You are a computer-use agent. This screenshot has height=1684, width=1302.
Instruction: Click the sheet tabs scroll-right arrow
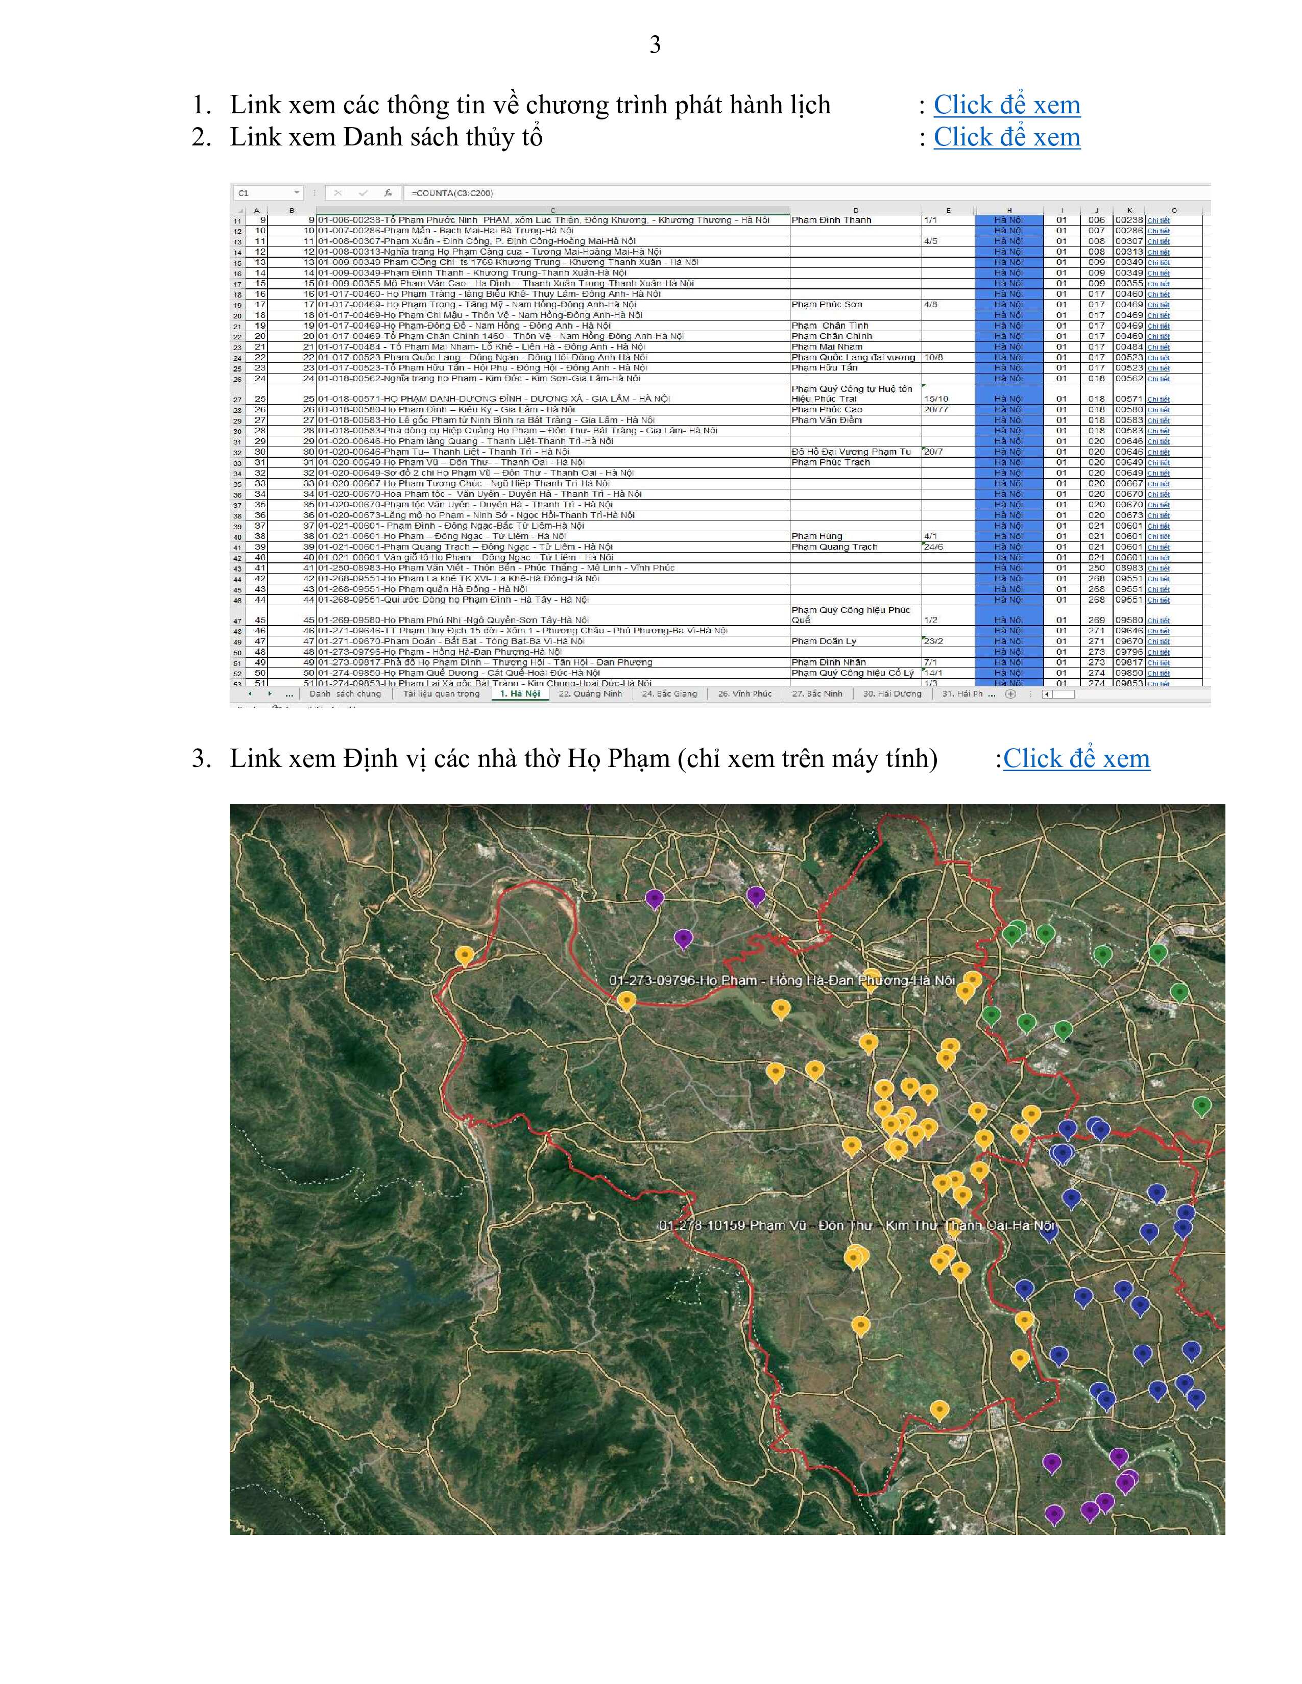click(x=269, y=693)
